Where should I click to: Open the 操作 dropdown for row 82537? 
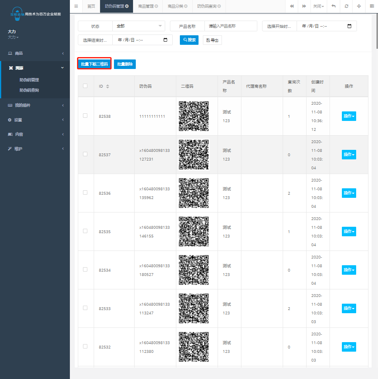click(x=349, y=155)
